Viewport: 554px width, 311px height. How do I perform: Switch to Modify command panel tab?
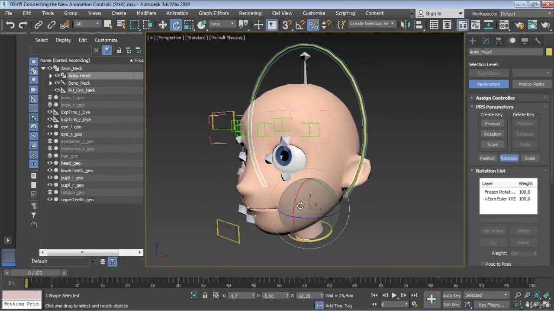pyautogui.click(x=486, y=41)
